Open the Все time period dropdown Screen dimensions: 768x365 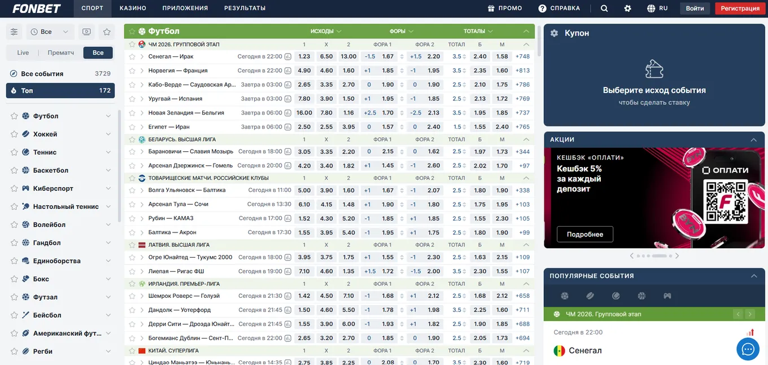[50, 32]
